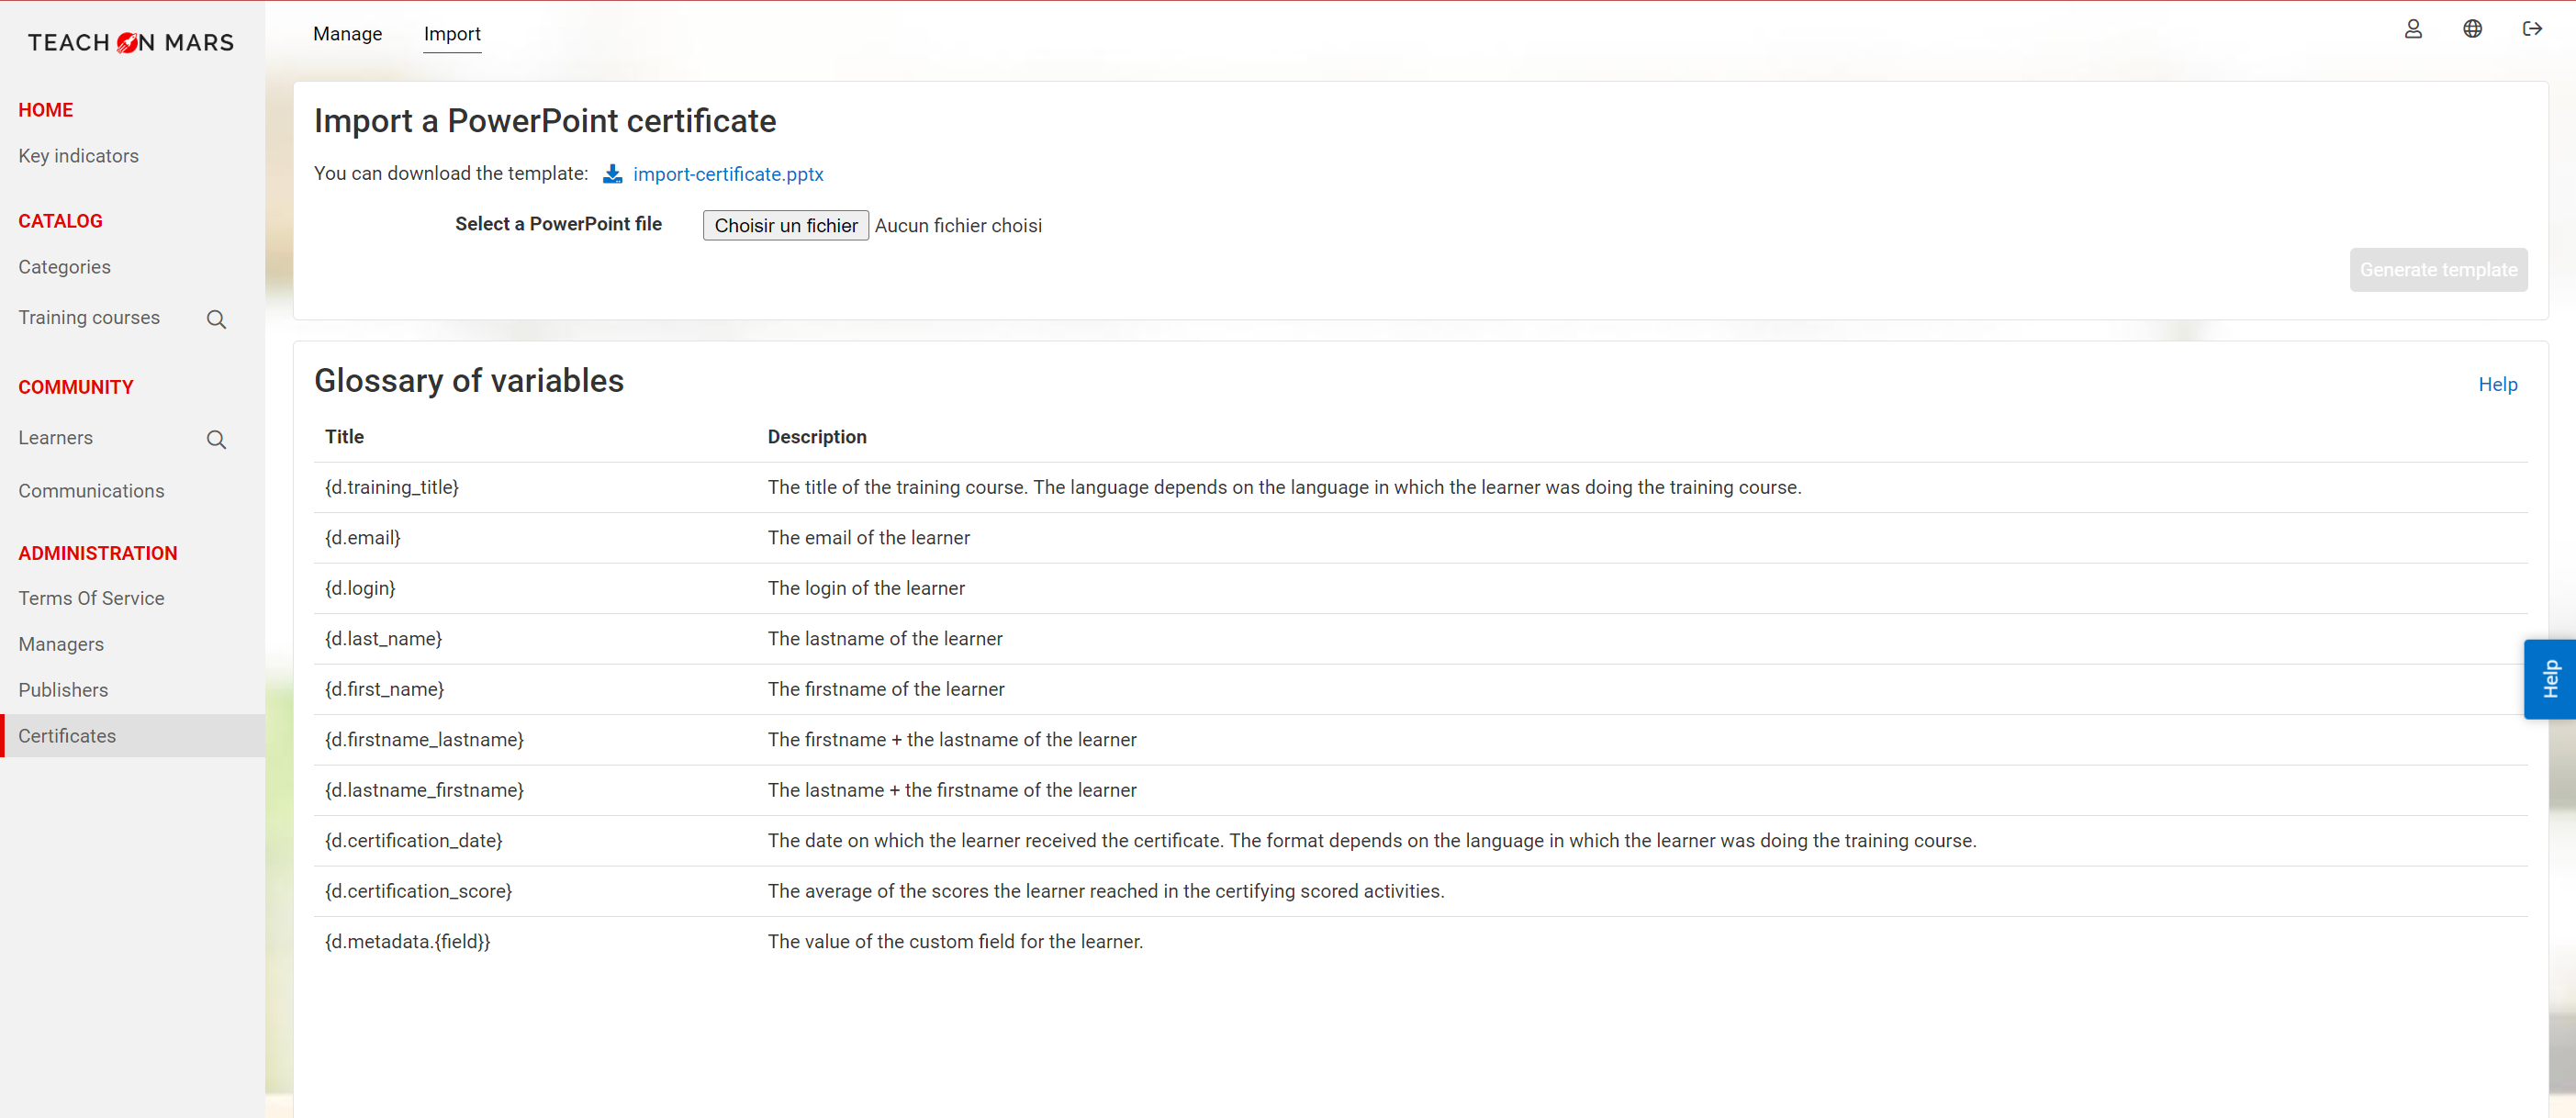The image size is (2576, 1118).
Task: Click the 'Aucun fichier choisi' text
Action: (x=958, y=226)
